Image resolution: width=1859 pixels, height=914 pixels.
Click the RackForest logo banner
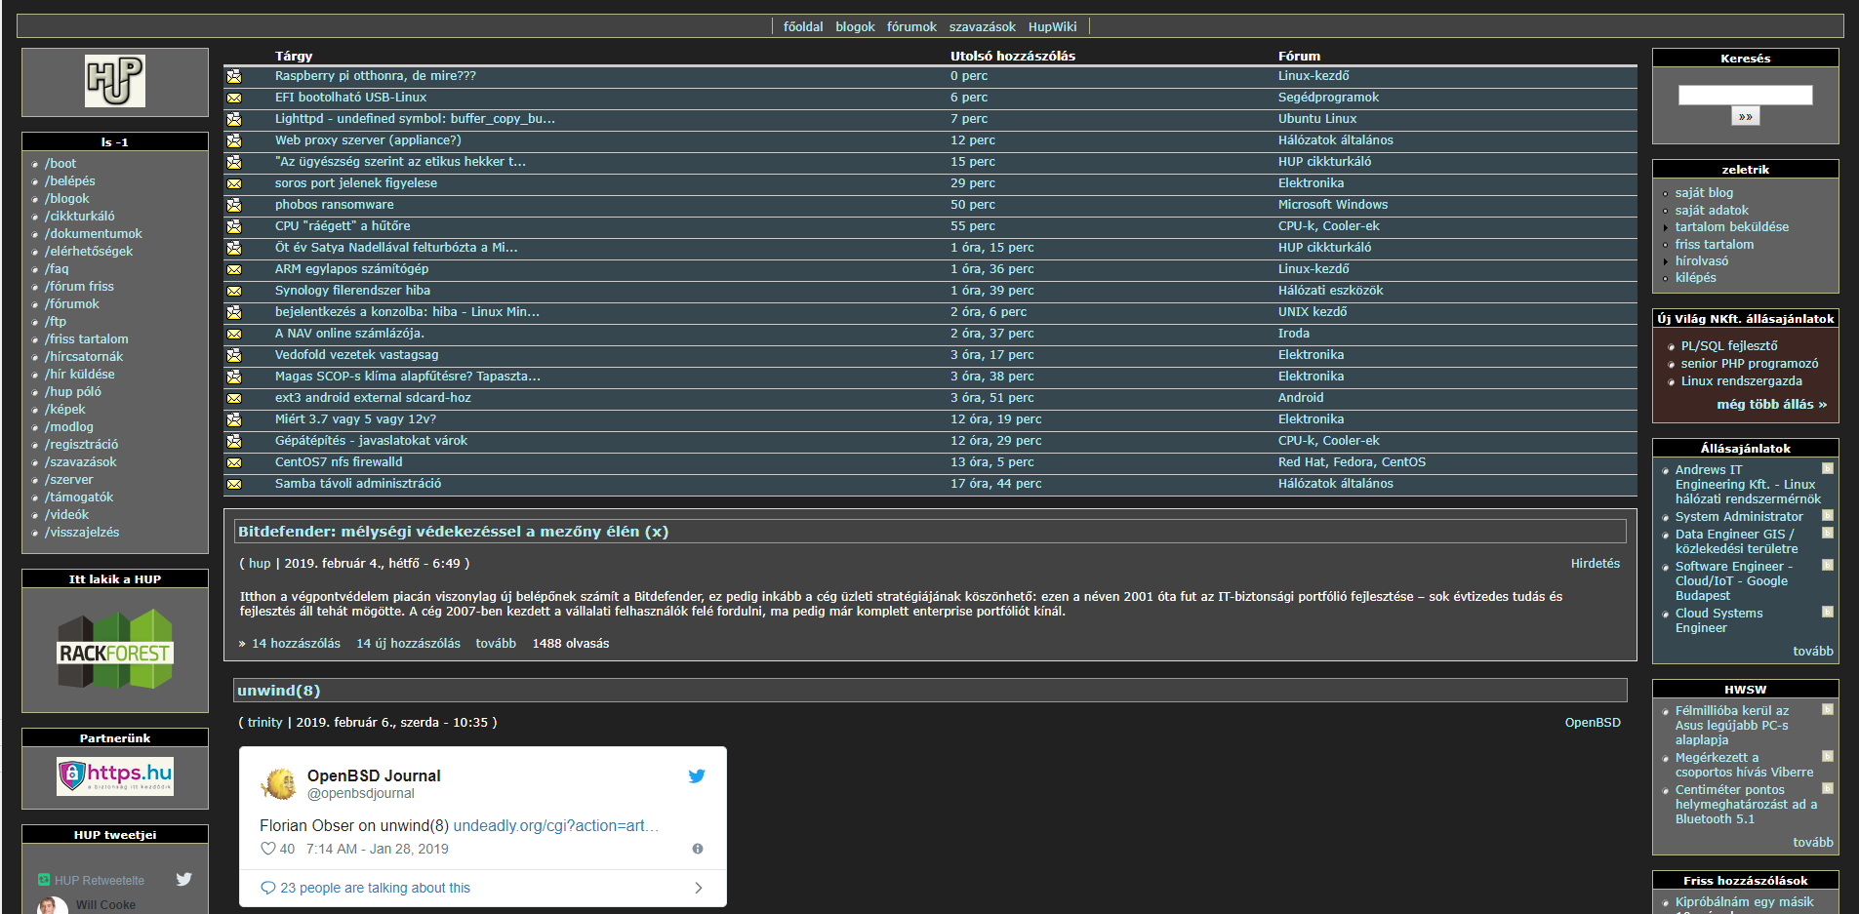click(x=115, y=650)
